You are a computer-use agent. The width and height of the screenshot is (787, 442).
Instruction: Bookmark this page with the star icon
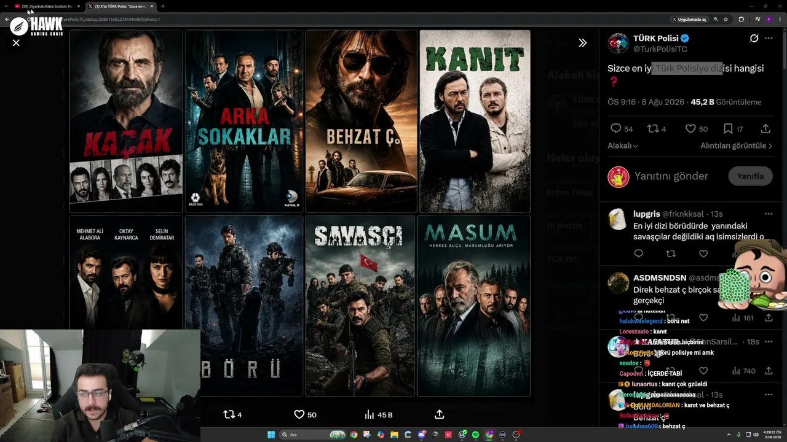(x=726, y=19)
